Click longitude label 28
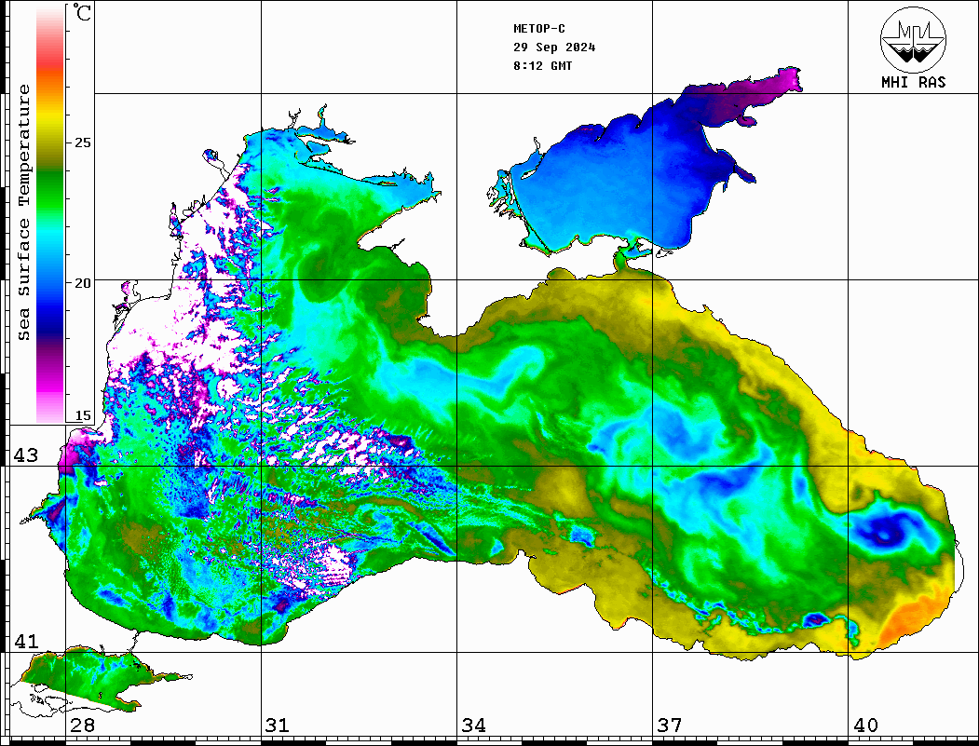979x746 pixels. click(82, 725)
